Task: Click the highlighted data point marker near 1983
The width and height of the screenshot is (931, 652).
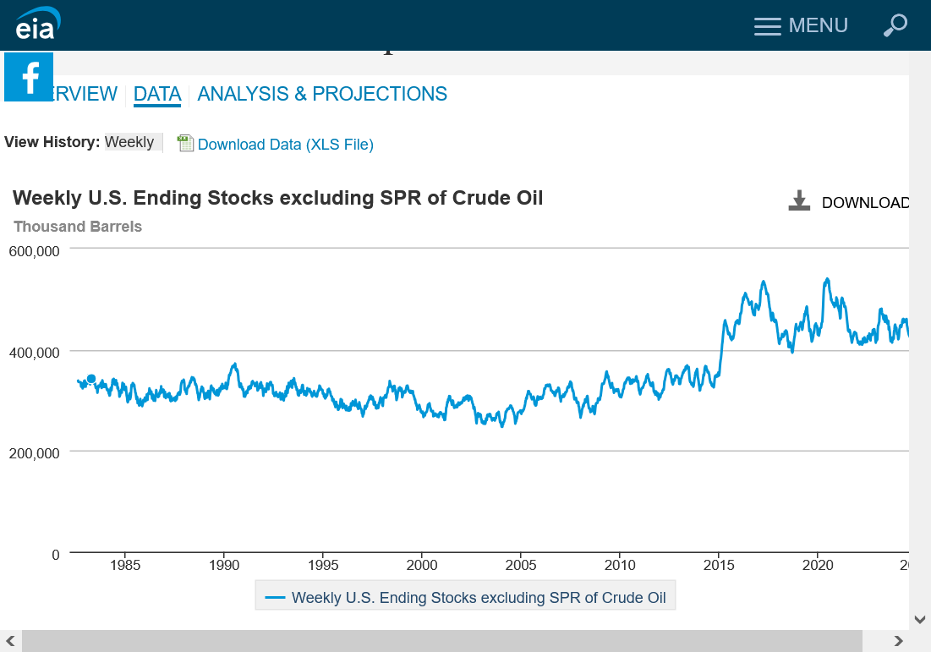Action: tap(91, 379)
